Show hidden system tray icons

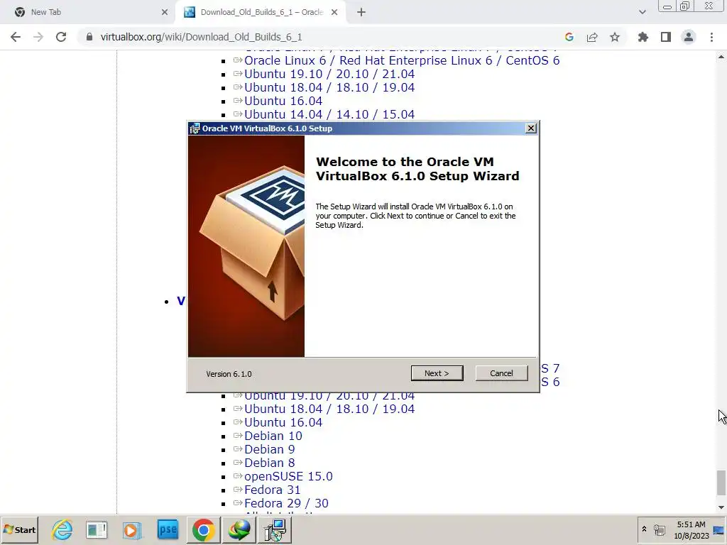[644, 529]
